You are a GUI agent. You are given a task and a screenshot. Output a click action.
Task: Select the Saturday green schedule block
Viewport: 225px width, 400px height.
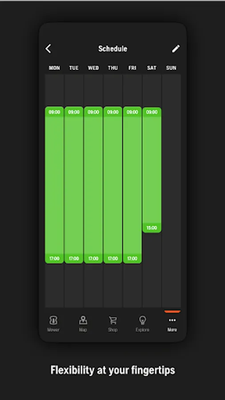(152, 170)
